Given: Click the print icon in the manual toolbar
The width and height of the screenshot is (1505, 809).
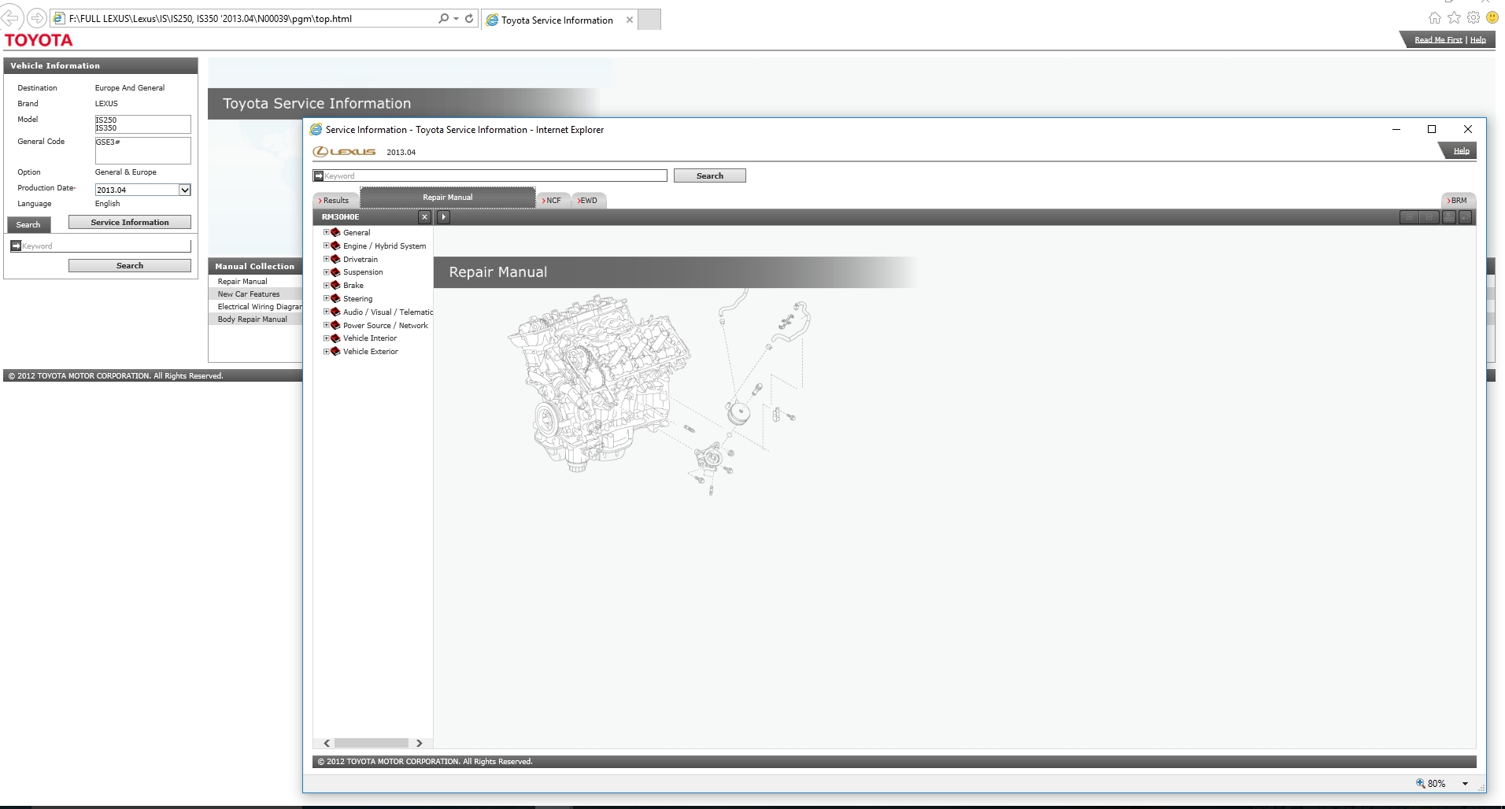Looking at the screenshot, I should (1448, 217).
